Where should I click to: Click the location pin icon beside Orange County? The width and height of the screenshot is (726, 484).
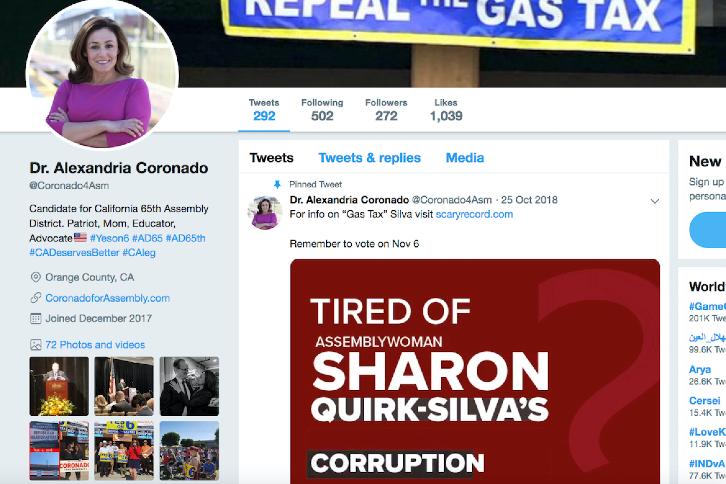point(36,277)
